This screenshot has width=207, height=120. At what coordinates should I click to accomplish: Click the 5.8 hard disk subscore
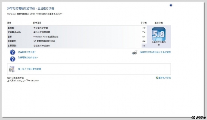tap(144, 46)
